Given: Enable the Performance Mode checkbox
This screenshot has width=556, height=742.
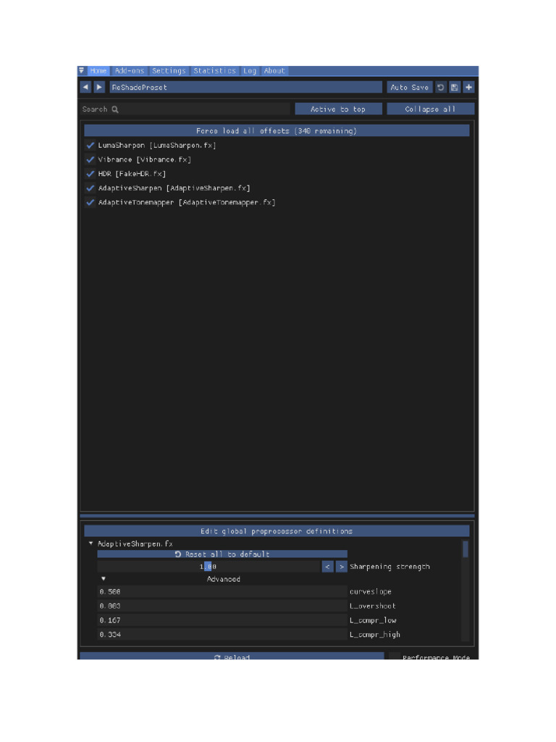Looking at the screenshot, I should [x=395, y=656].
